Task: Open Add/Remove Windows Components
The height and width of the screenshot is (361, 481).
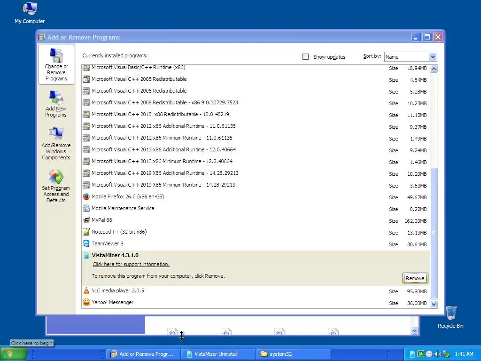Action: 56,144
